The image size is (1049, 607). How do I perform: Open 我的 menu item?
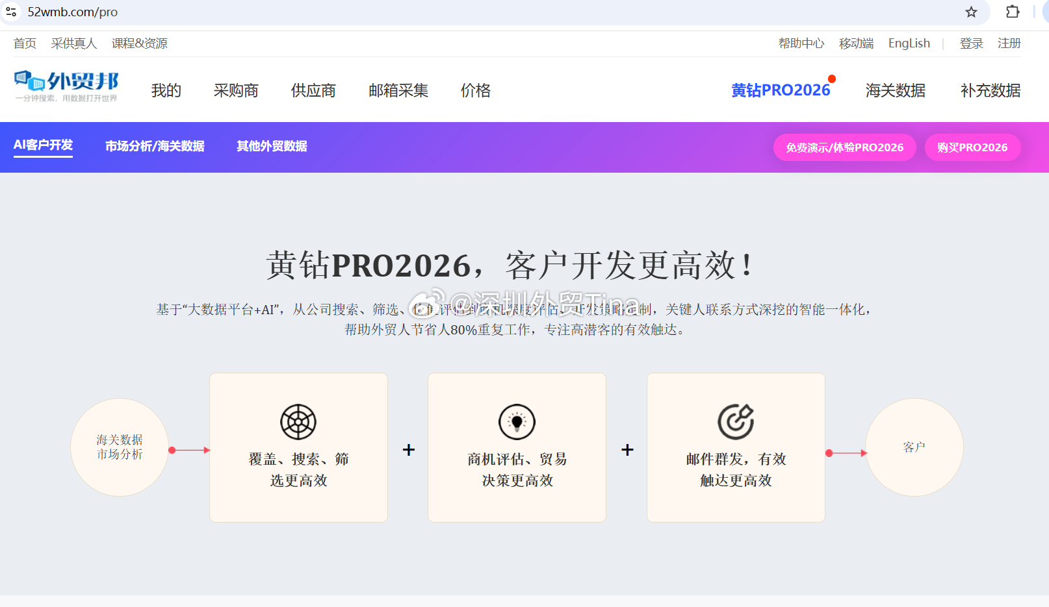click(166, 90)
